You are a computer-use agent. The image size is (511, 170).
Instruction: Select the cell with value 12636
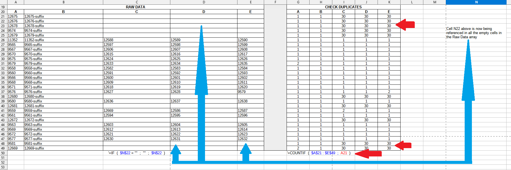click(x=136, y=101)
